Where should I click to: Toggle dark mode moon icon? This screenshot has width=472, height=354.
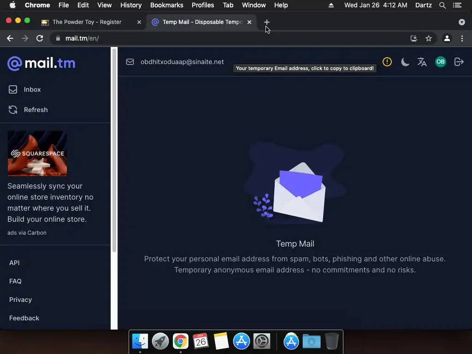pos(405,62)
